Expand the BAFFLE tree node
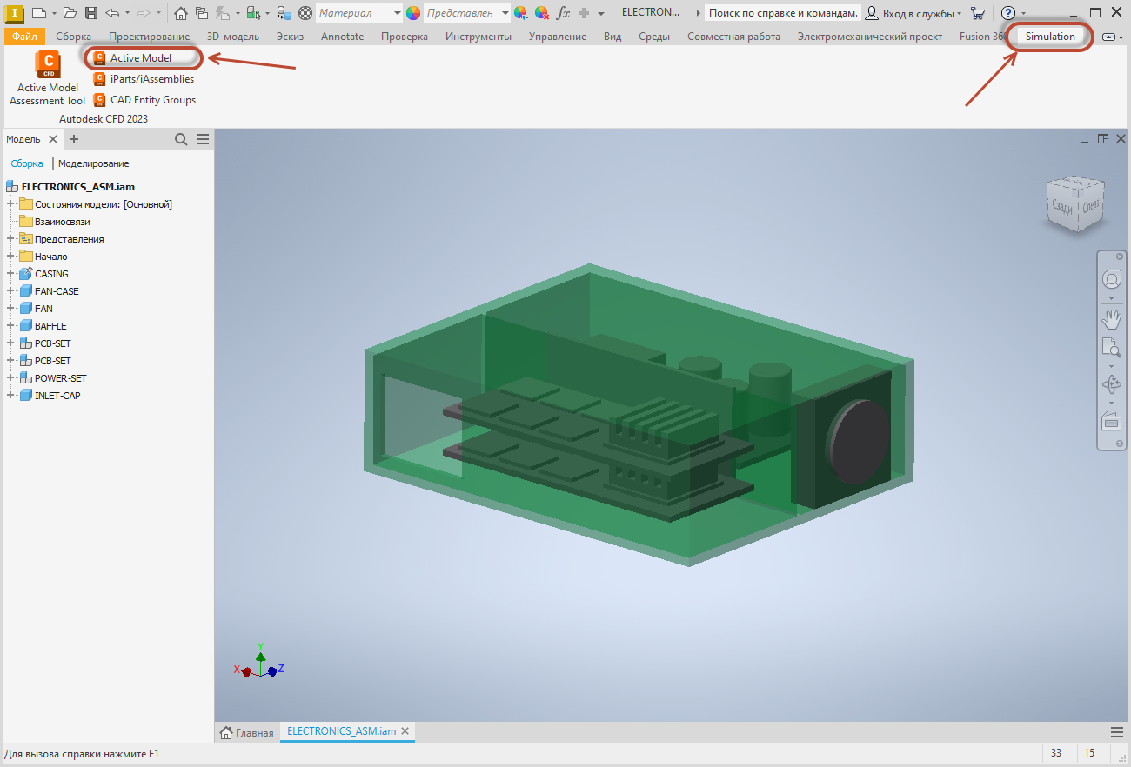 [x=10, y=326]
